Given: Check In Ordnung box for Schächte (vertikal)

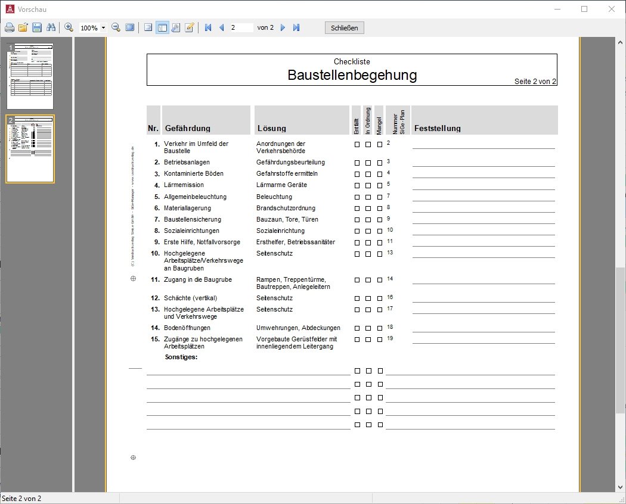Looking at the screenshot, I should point(368,298).
